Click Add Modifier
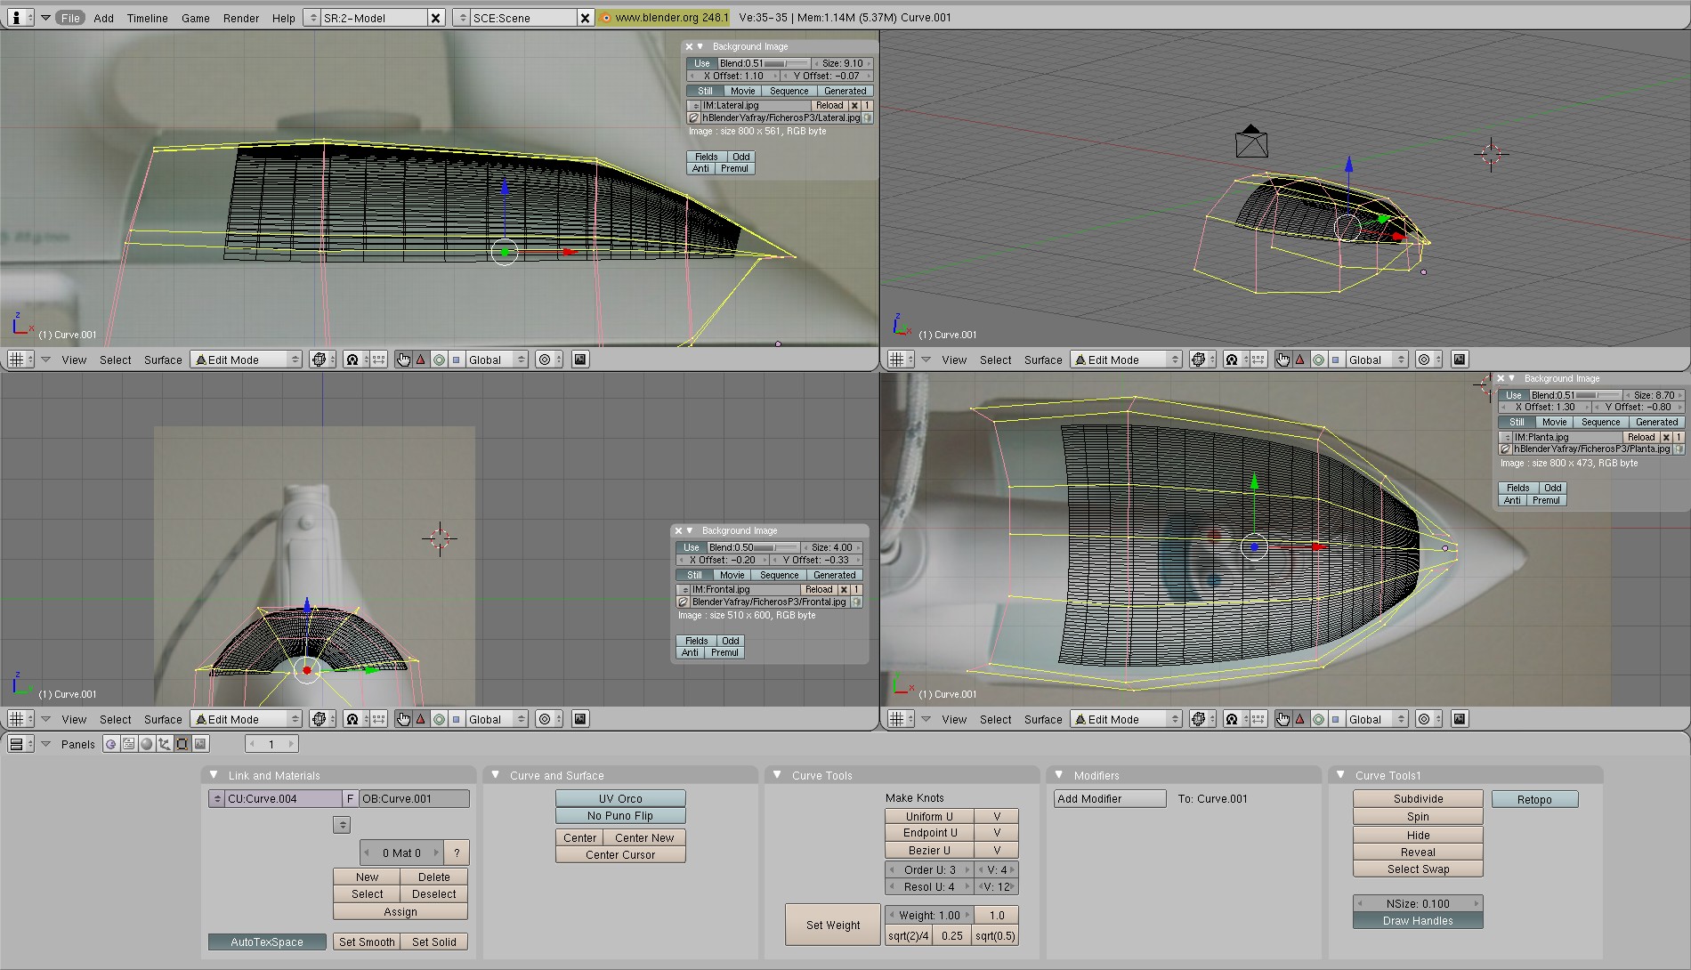 coord(1110,799)
